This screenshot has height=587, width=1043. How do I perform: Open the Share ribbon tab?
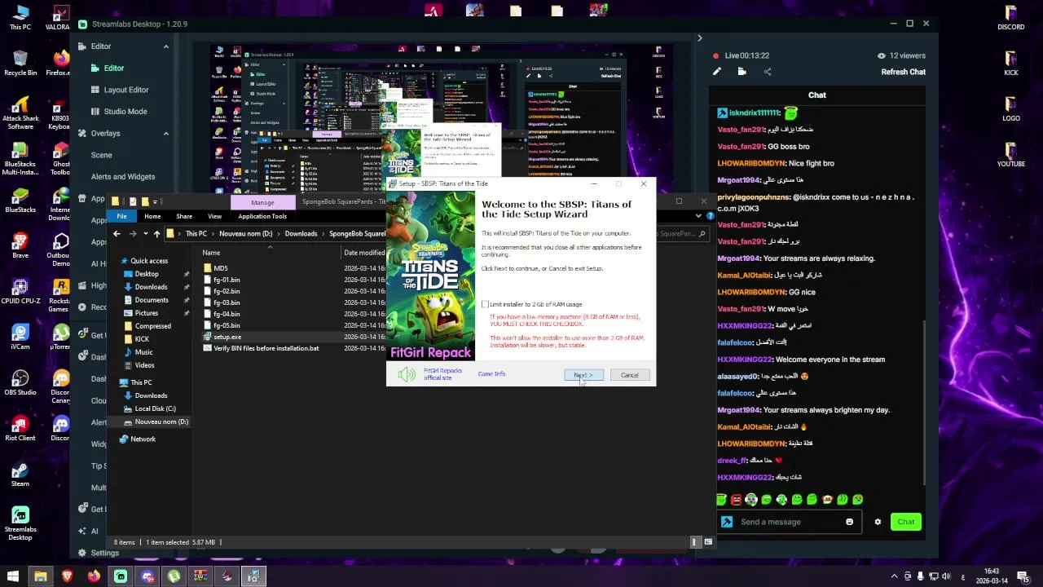184,216
